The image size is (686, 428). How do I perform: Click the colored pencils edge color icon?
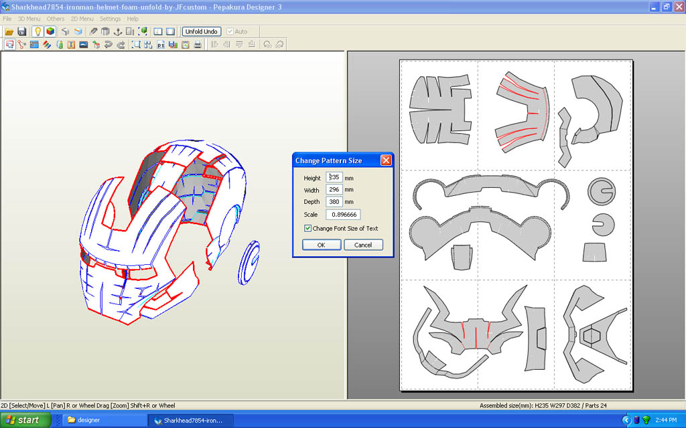(x=47, y=45)
